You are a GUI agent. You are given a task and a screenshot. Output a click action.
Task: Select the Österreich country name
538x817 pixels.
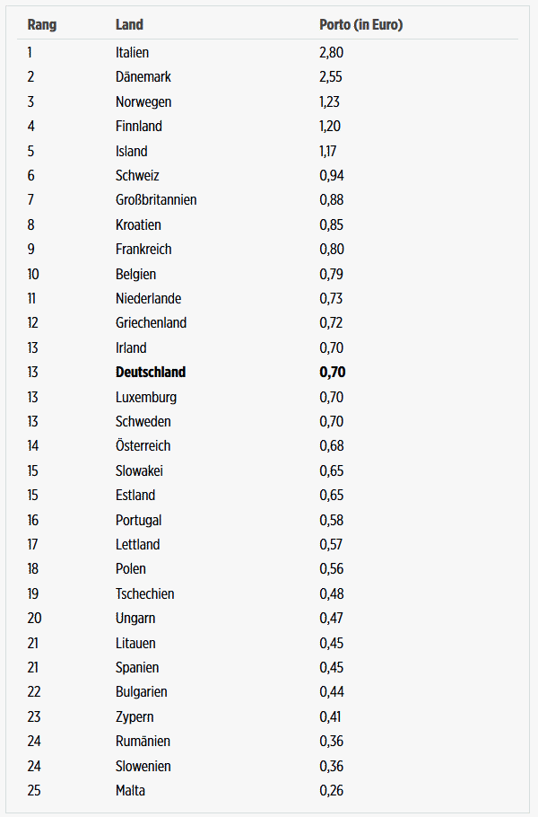143,445
